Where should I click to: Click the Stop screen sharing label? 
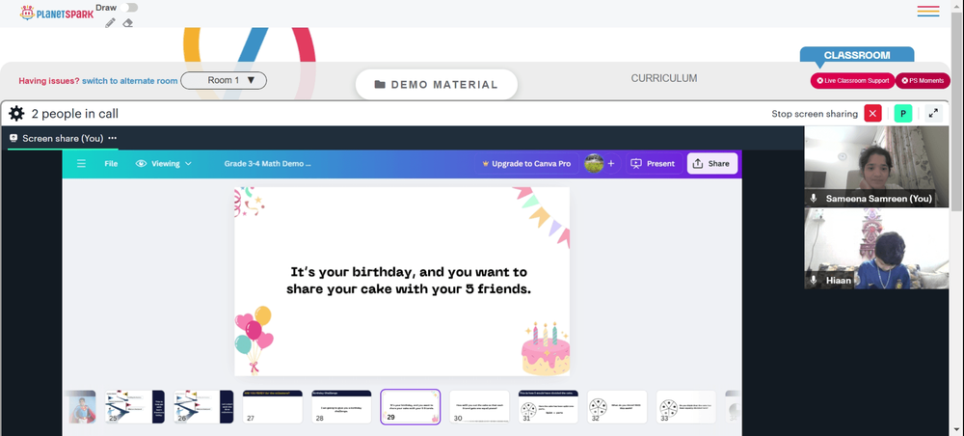coord(815,114)
